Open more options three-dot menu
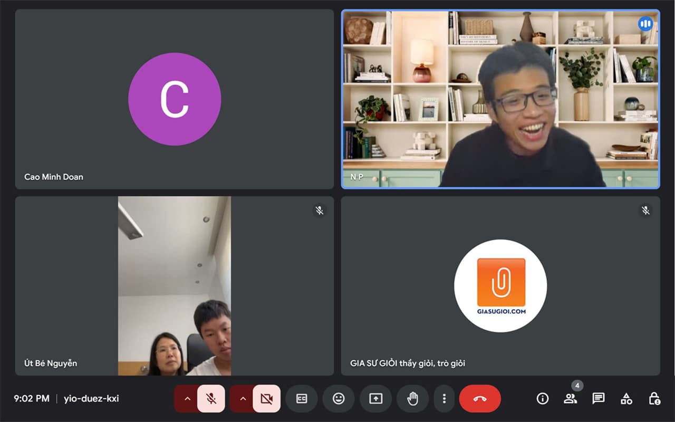Viewport: 675px width, 422px height. pyautogui.click(x=445, y=399)
